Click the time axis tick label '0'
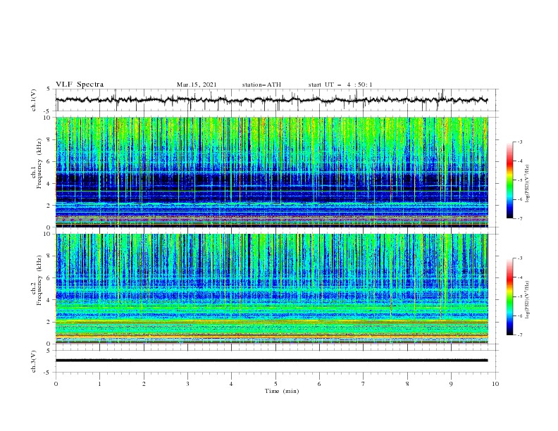Viewport: 558px width, 431px height. click(56, 384)
